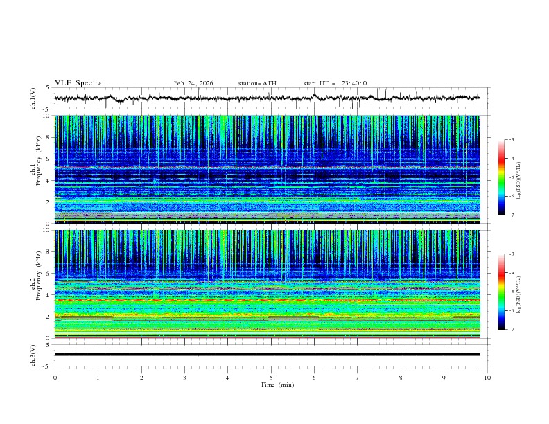Viewport: 549px width, 424px height.
Task: Click the station=ATH label
Action: pos(257,83)
